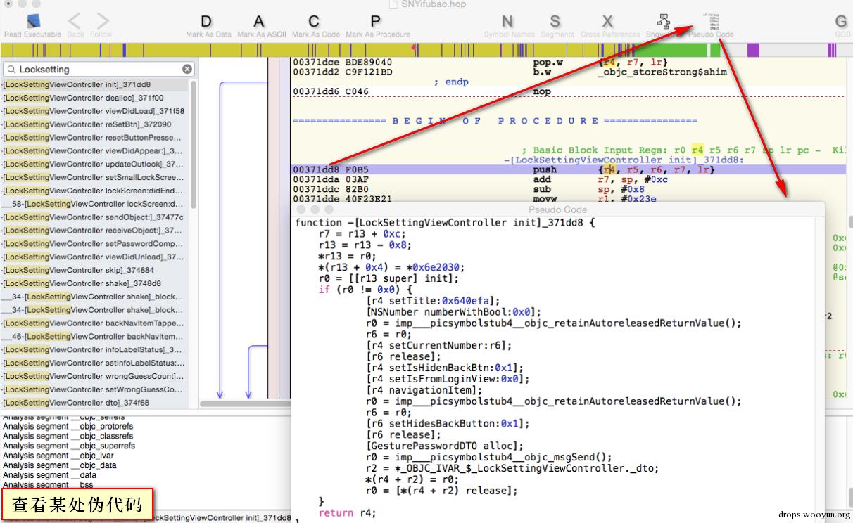This screenshot has height=523, width=853.
Task: Click the Follow arrow icon
Action: [102, 22]
